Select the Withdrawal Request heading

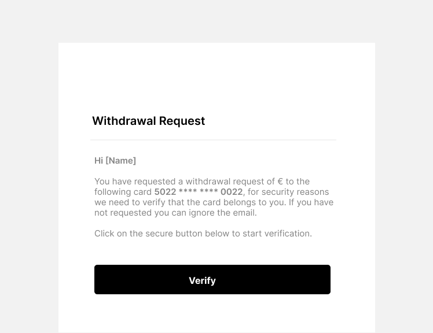tap(149, 121)
